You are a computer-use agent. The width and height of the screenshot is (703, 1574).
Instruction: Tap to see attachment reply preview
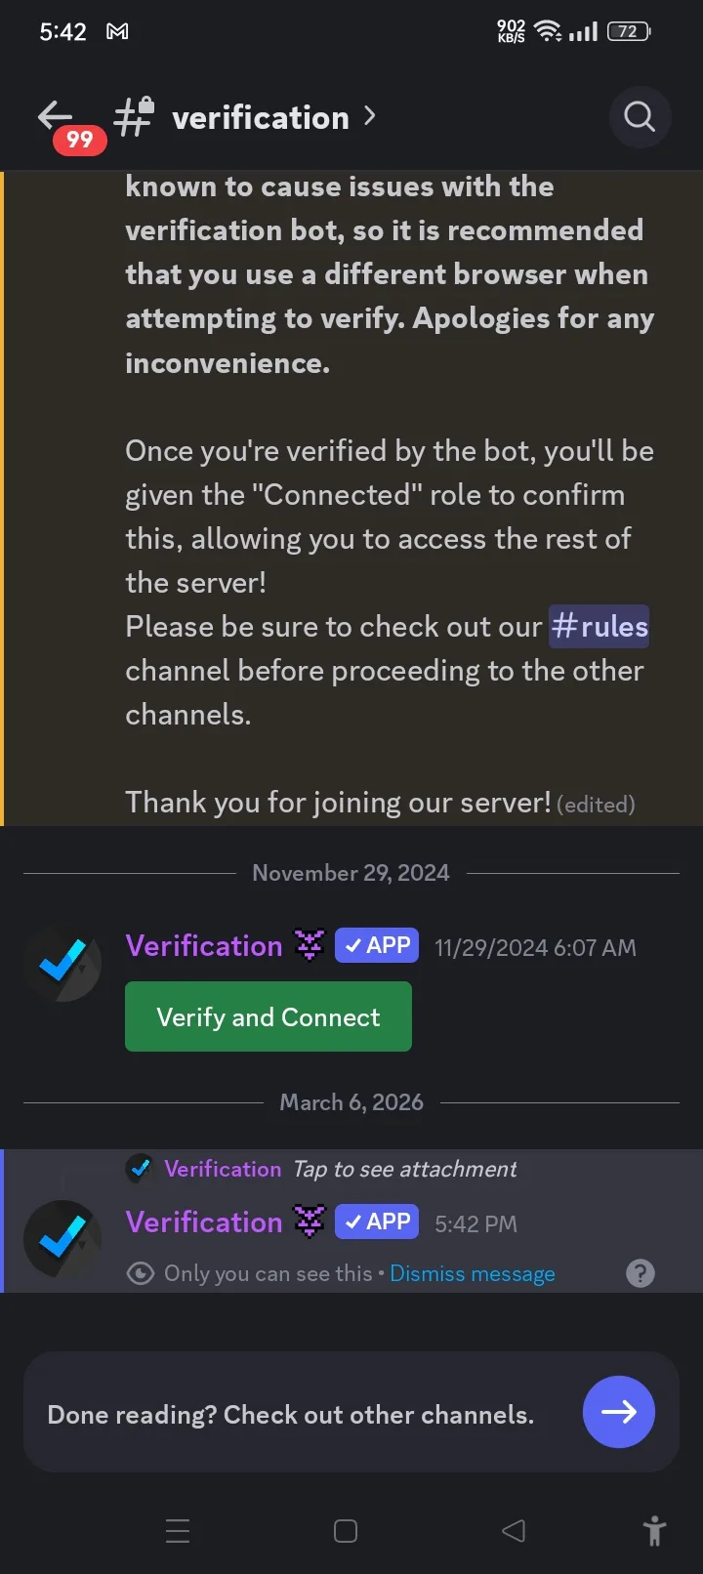click(x=404, y=1169)
